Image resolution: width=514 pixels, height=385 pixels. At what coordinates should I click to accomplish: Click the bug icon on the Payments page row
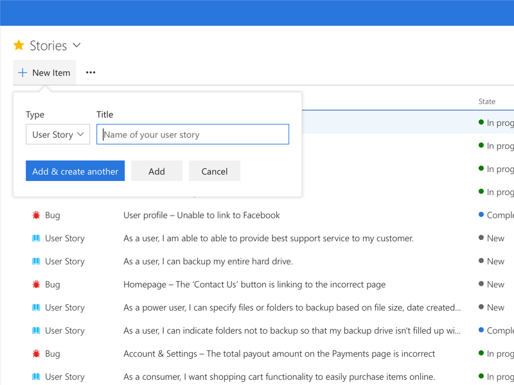[x=36, y=354]
